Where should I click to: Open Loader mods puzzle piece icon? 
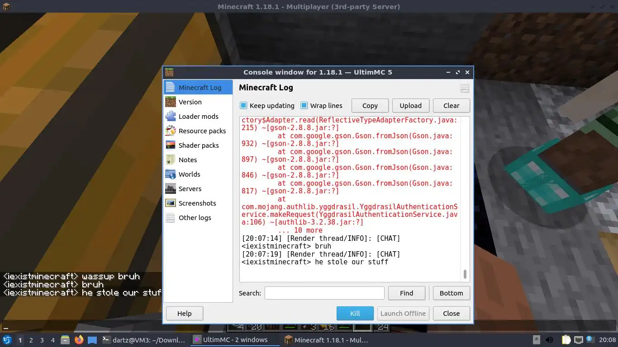[171, 116]
